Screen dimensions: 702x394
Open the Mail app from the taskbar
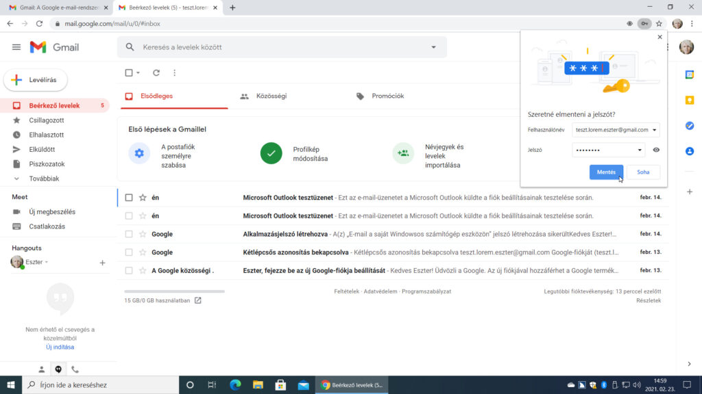coord(303,384)
